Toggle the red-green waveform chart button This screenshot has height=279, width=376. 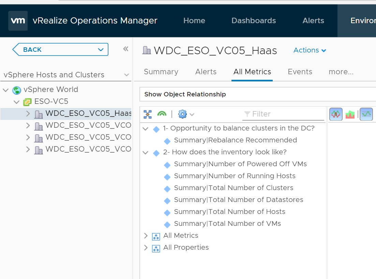336,114
